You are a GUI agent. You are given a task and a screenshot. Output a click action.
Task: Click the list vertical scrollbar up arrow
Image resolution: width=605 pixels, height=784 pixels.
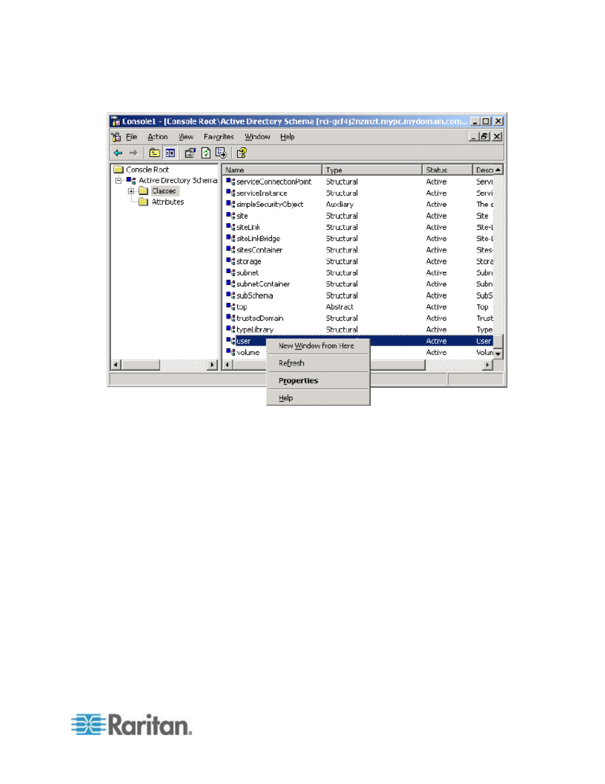click(498, 170)
